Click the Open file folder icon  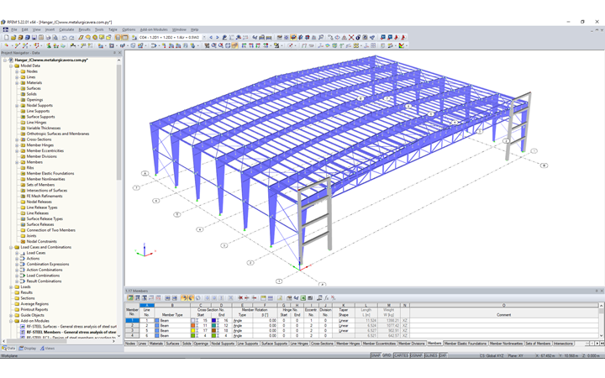pyautogui.click(x=13, y=38)
